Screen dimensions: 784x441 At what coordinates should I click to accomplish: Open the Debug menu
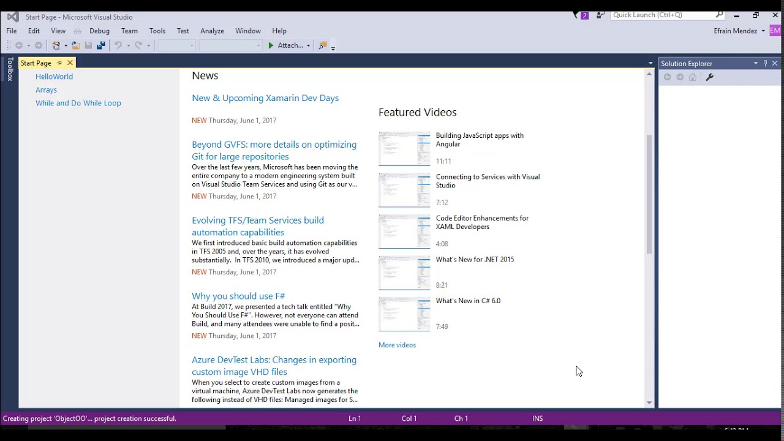tap(99, 31)
